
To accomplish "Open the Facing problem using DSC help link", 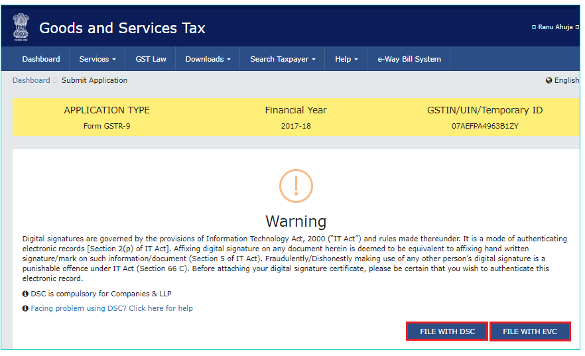I will click(x=111, y=308).
